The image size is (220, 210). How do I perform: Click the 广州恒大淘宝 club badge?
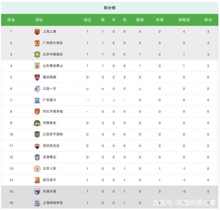[x=37, y=43]
